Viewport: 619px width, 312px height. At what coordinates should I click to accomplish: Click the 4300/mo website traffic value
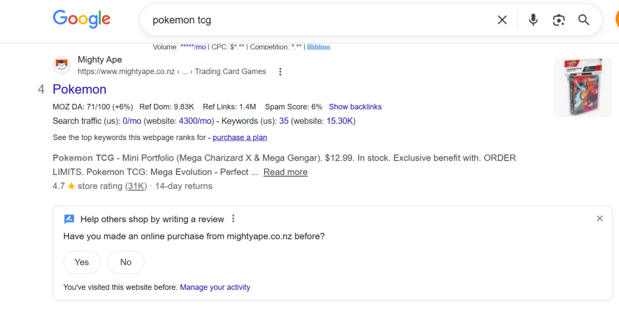[x=195, y=121]
